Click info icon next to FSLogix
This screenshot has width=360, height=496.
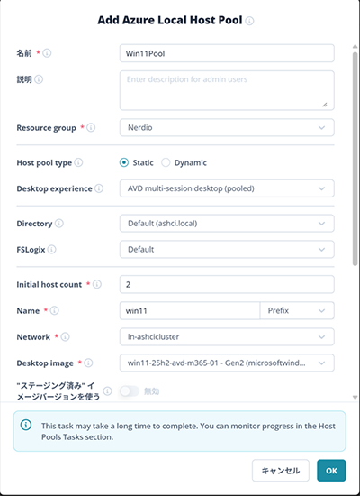[x=52, y=250]
